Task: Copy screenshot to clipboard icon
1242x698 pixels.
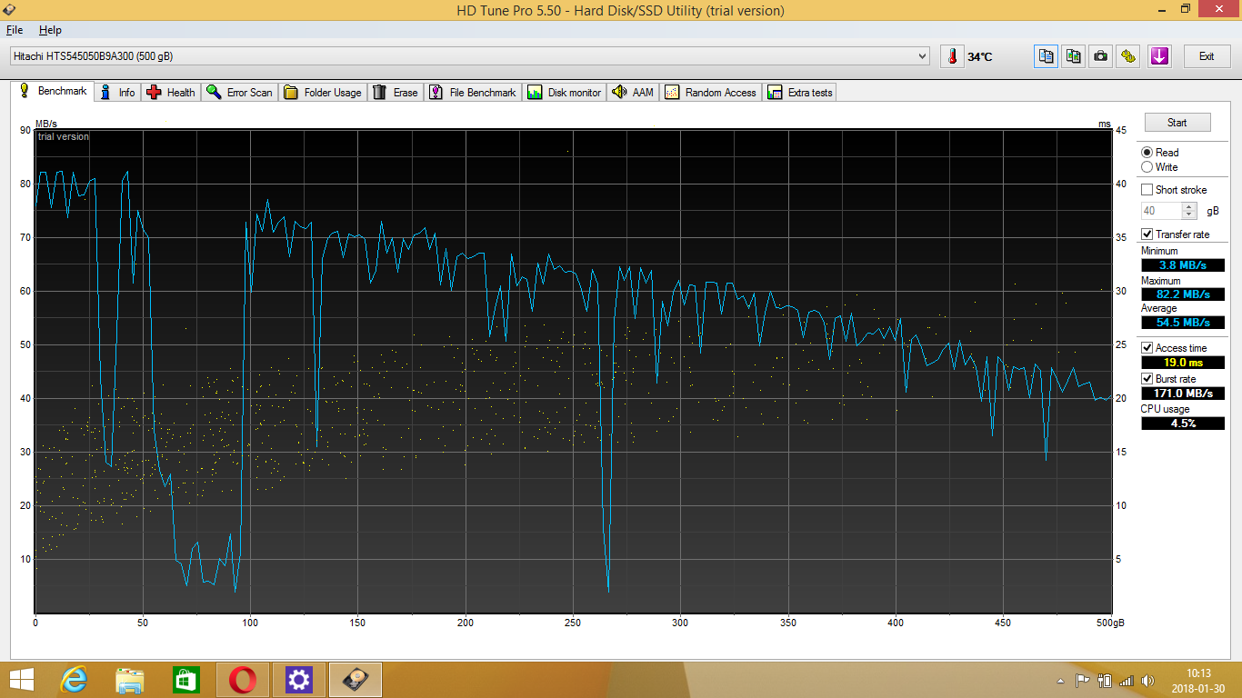Action: (1074, 56)
